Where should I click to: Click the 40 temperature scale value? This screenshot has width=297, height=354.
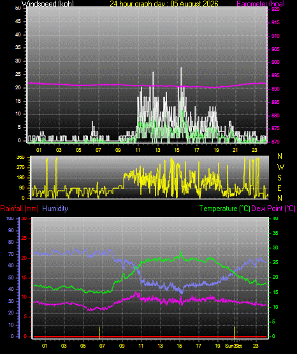pos(275,219)
